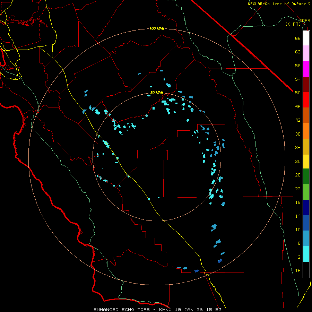312x312 pixels.
Task: Click the dark orange swatch between 42 and 46
Action: [306, 115]
